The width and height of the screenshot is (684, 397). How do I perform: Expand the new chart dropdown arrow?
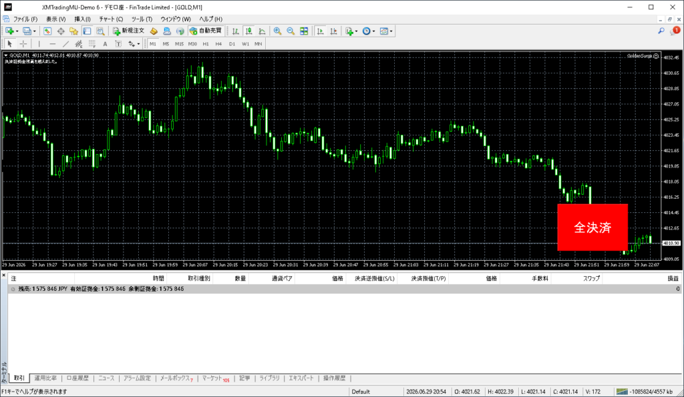[17, 31]
